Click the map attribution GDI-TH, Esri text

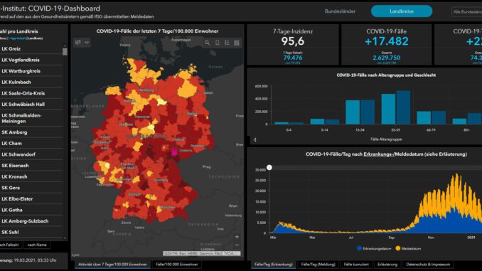[202, 253]
